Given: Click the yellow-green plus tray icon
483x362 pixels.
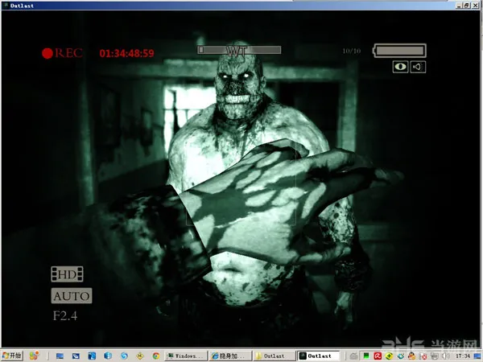Looking at the screenshot, I should (x=389, y=356).
